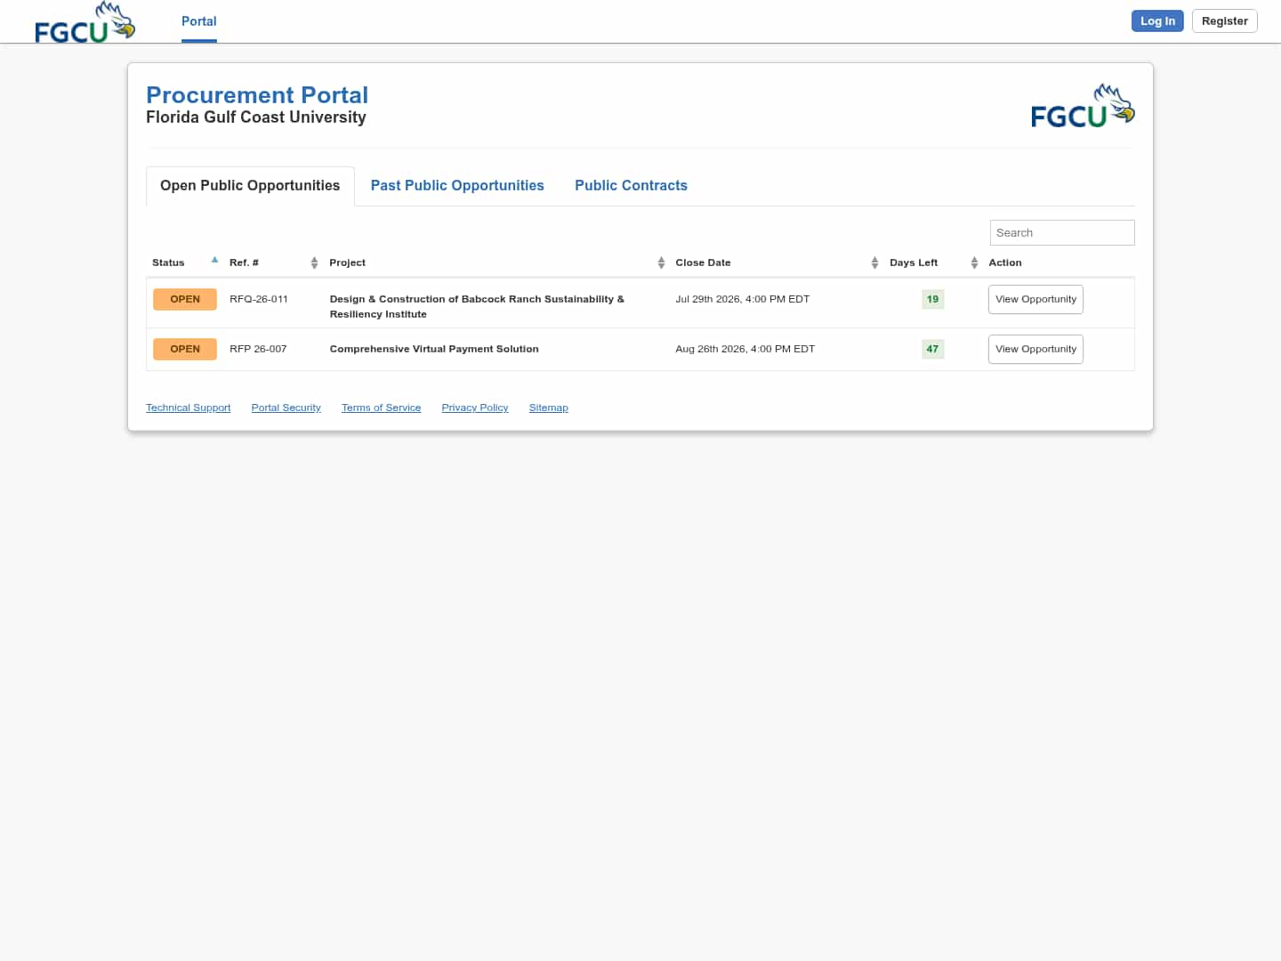The width and height of the screenshot is (1281, 961).
Task: View Opportunity for RFQ-26-011
Action: point(1035,299)
